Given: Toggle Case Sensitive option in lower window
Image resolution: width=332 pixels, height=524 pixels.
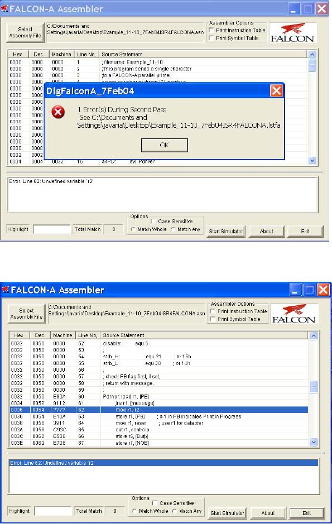Looking at the screenshot, I should pos(155,503).
